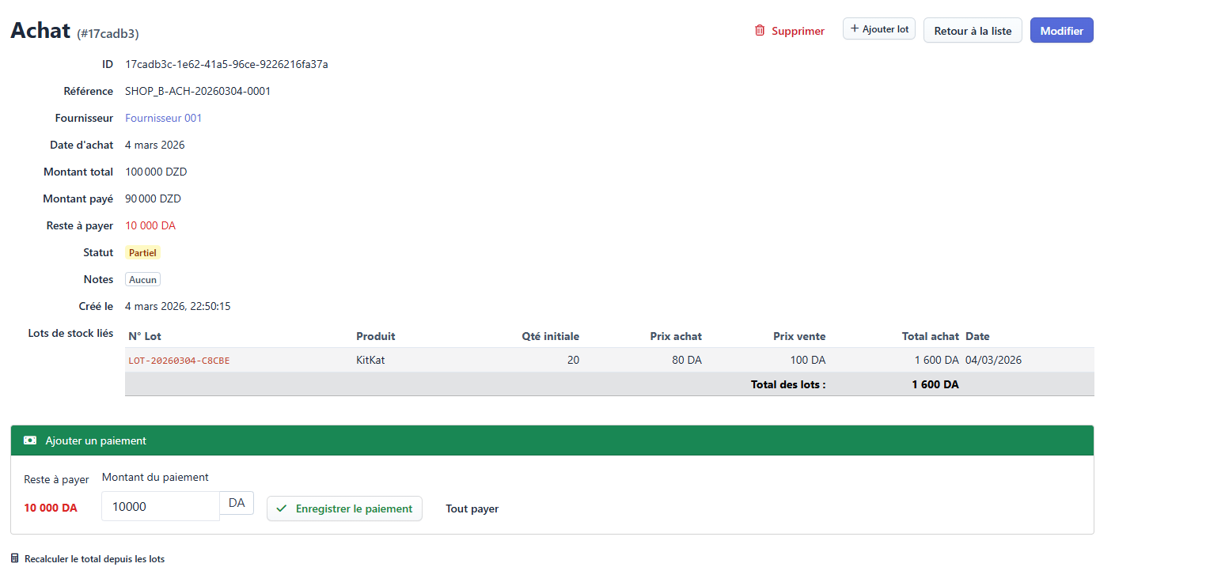1225x567 pixels.
Task: Click the Produit column header
Action: click(x=376, y=336)
